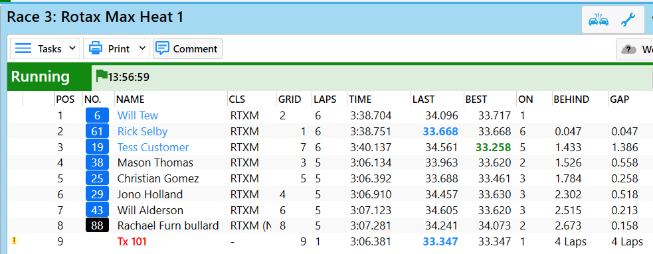Click the Comment speech bubble icon
Image resolution: width=653 pixels, height=254 pixels.
162,48
